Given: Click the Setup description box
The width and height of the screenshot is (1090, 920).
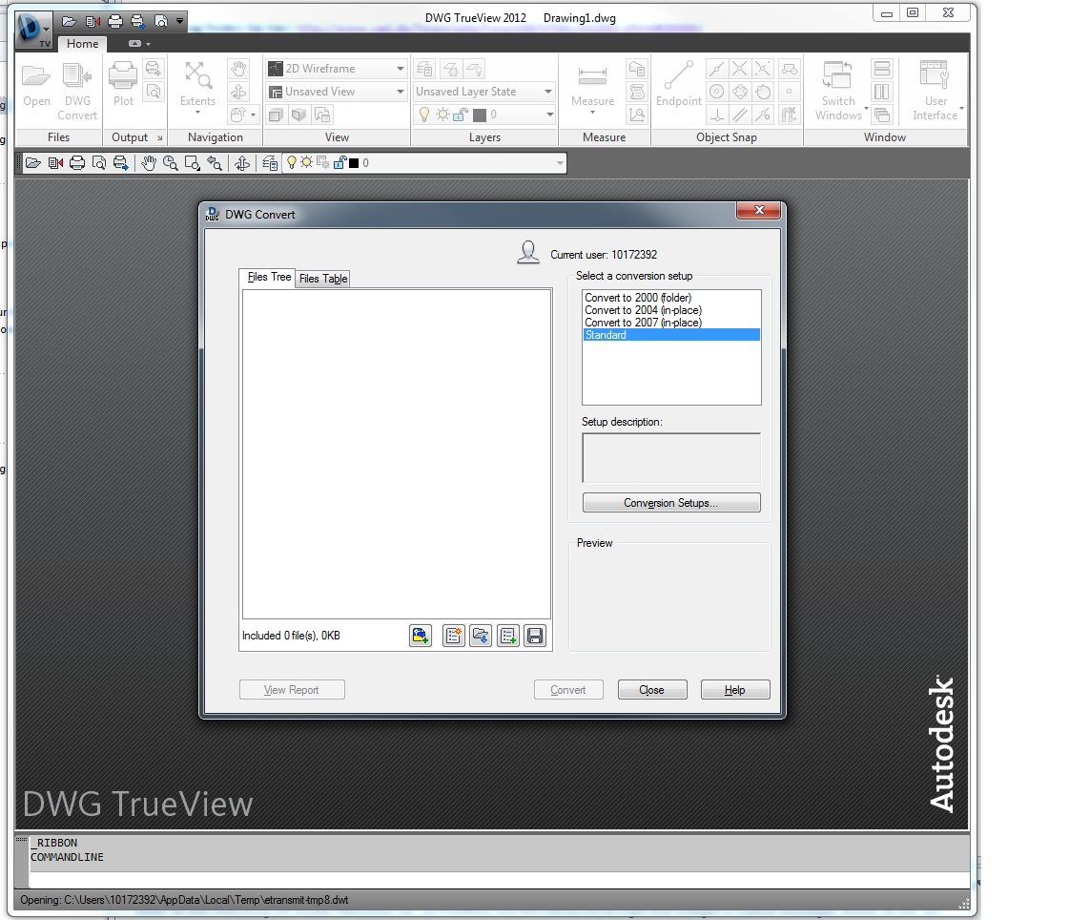Looking at the screenshot, I should 670,457.
